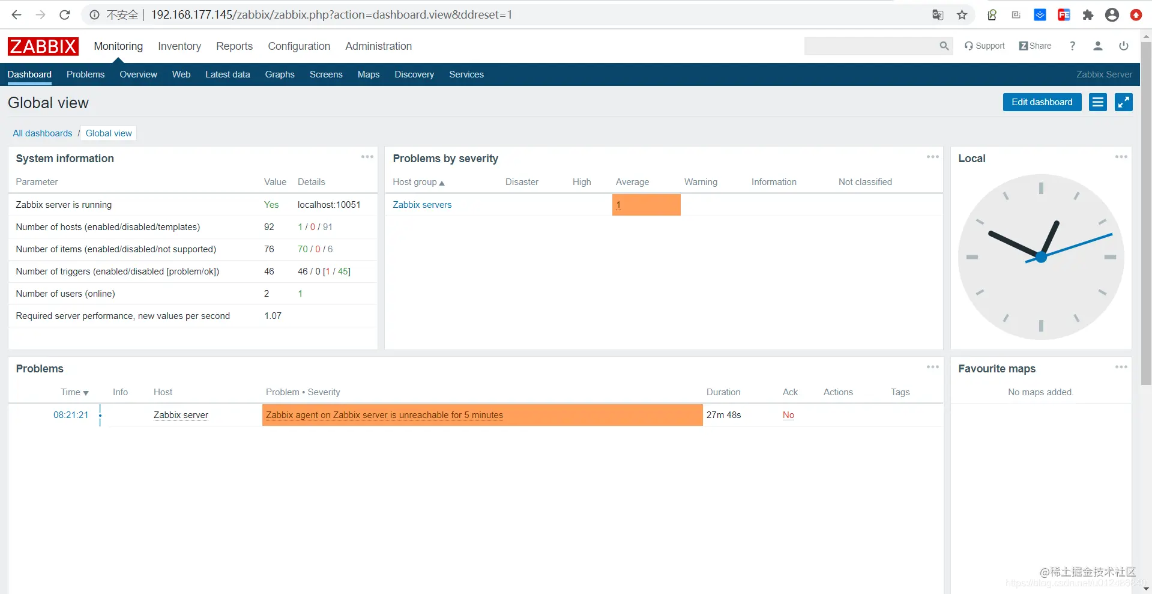The image size is (1152, 594).
Task: Open the Support link
Action: tap(985, 46)
